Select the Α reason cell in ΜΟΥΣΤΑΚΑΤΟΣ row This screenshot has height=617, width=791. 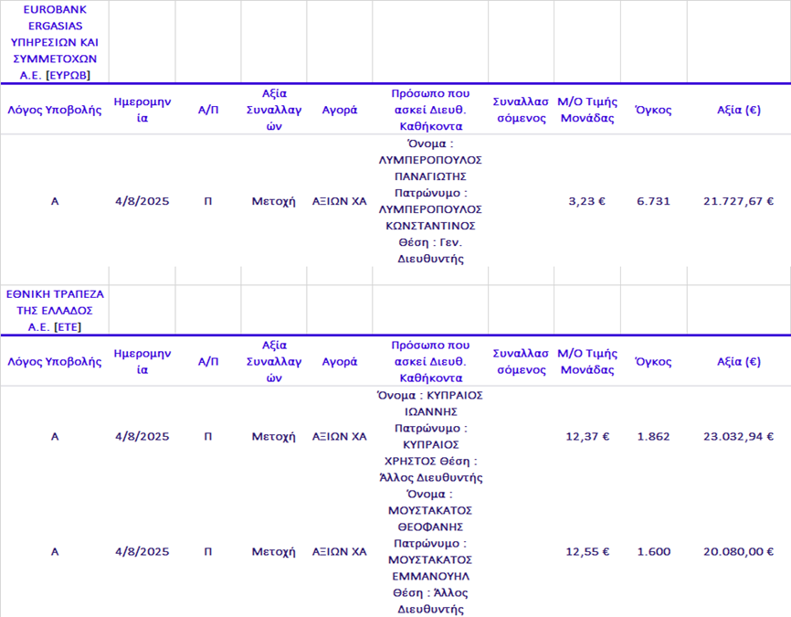pyautogui.click(x=55, y=551)
